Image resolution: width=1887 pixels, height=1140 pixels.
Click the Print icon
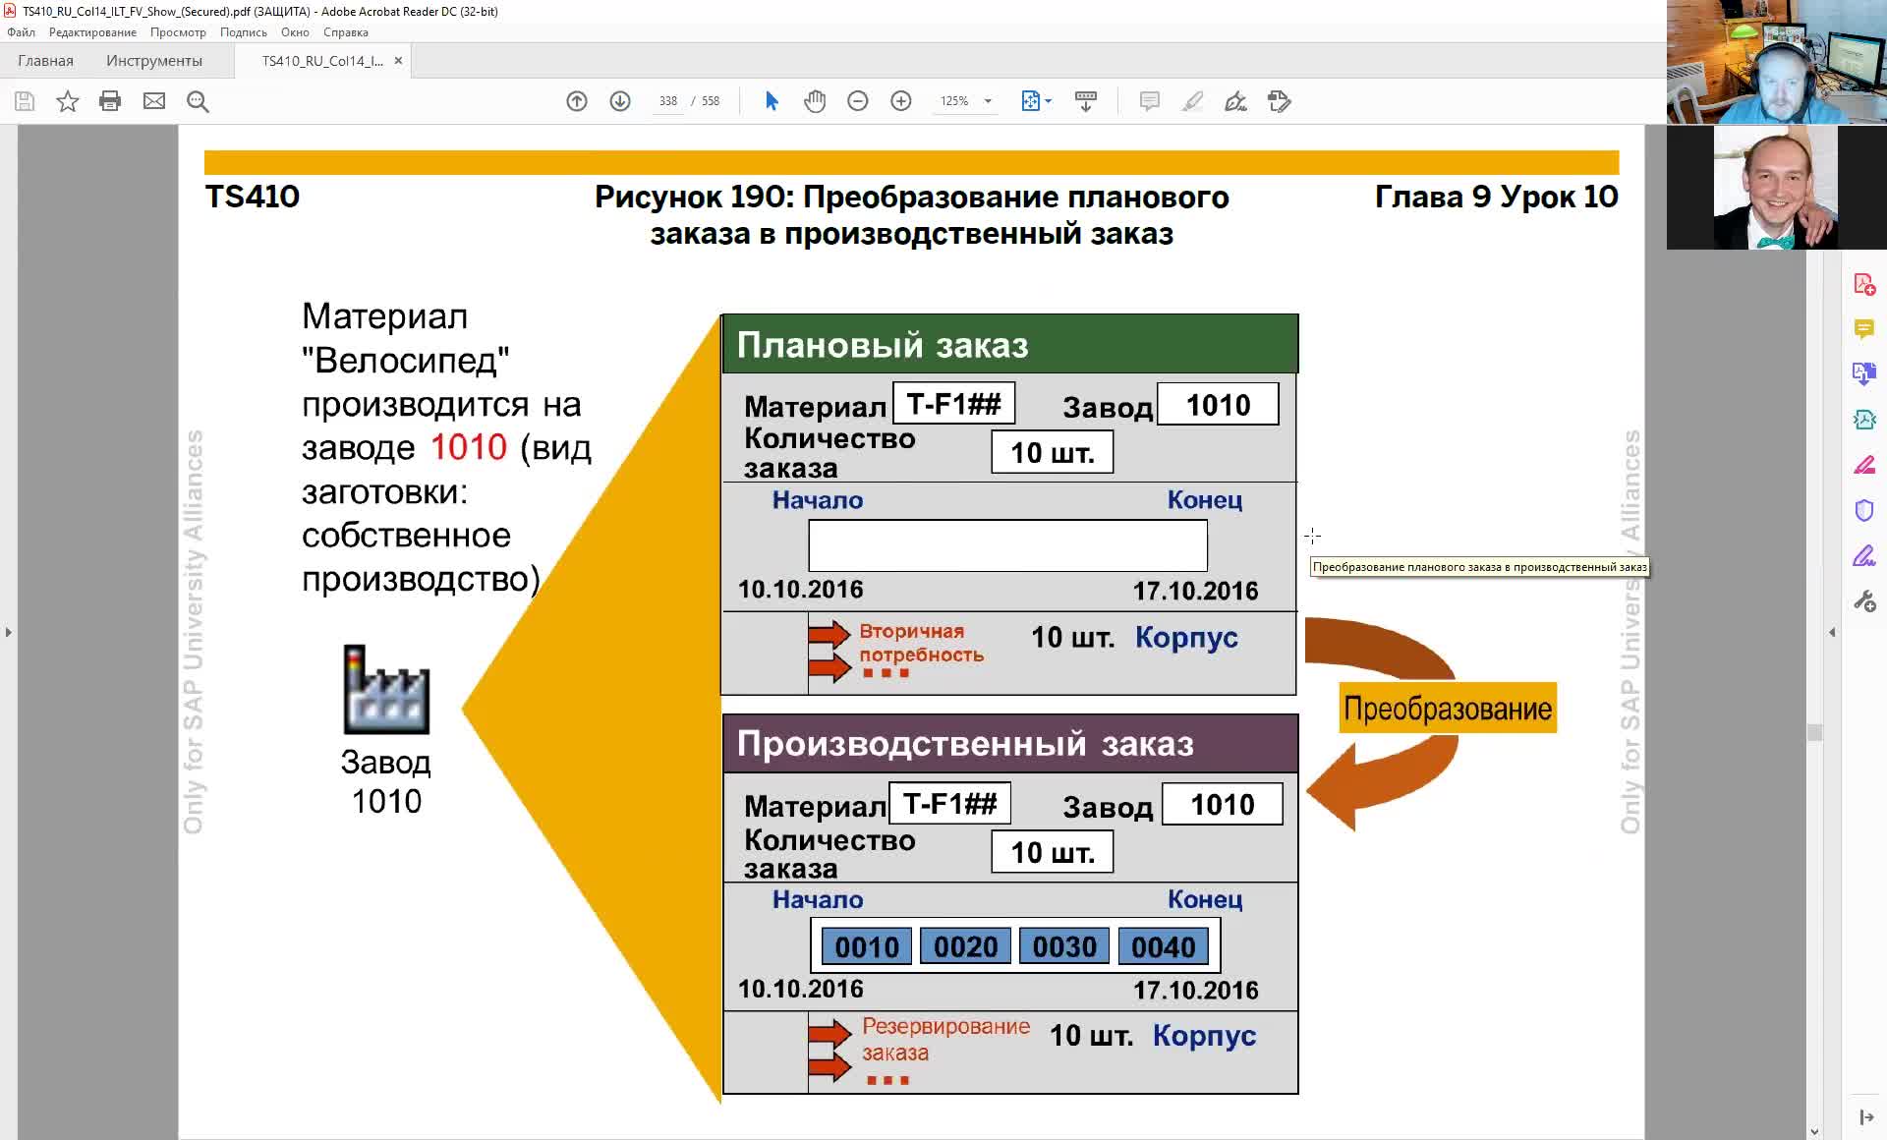click(x=110, y=101)
